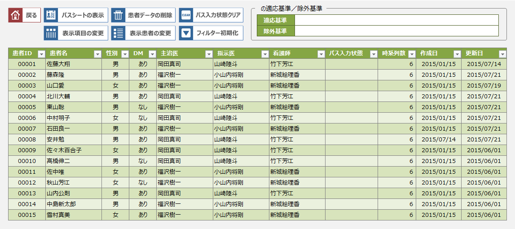The image size is (515, 229).
Task: Click the 適応基準 input field
Action: (x=396, y=20)
